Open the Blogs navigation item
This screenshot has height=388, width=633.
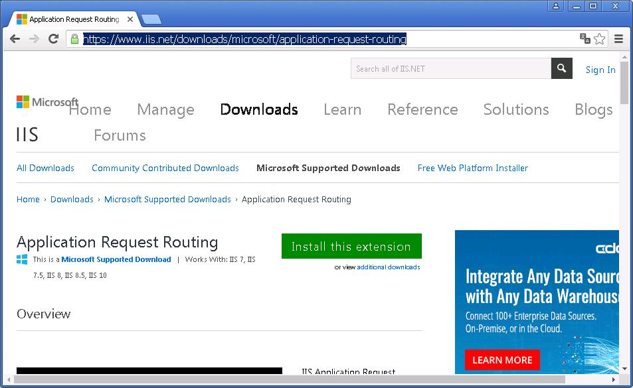593,109
